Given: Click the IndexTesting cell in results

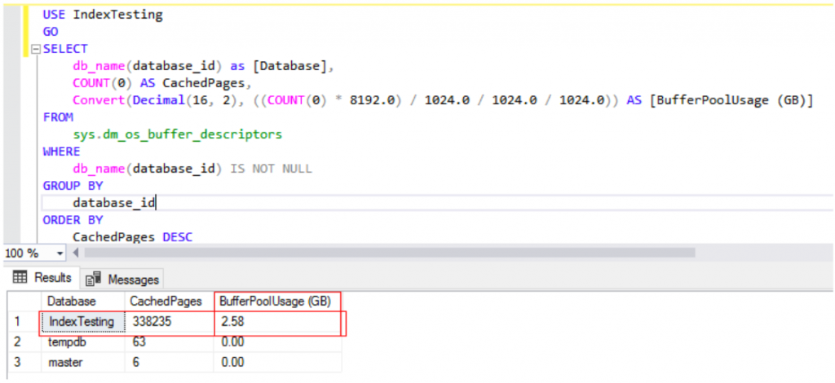Looking at the screenshot, I should [82, 322].
